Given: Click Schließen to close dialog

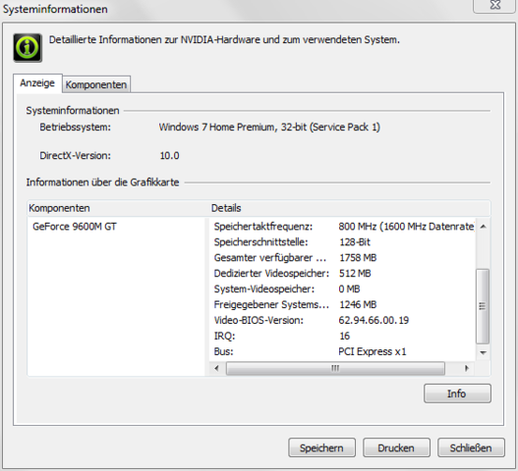Looking at the screenshot, I should point(471,447).
